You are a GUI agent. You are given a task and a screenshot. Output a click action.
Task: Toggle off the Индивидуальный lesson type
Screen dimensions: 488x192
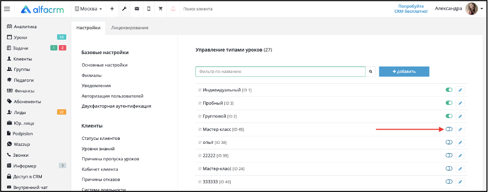(x=449, y=90)
